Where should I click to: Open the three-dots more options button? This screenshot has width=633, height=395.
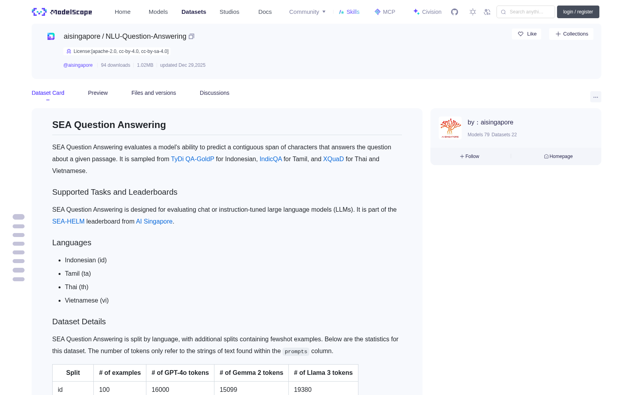click(595, 97)
